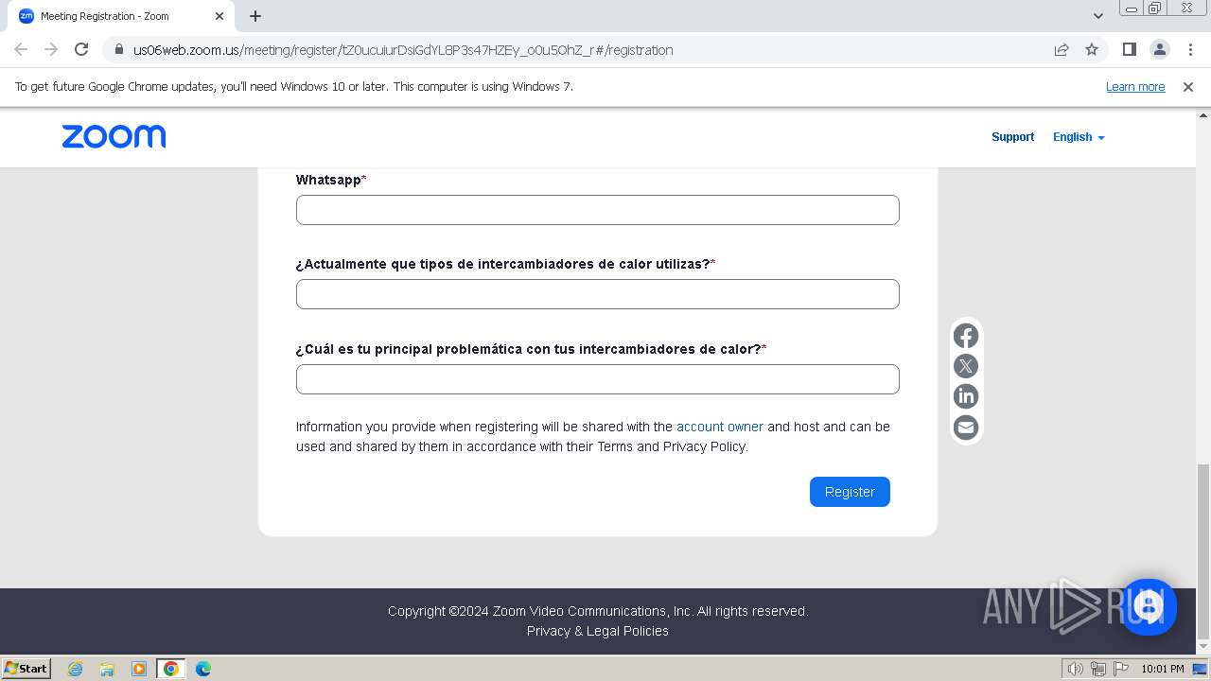This screenshot has width=1211, height=681.
Task: Select the Meeting Registration - Zoom tab
Action: click(x=120, y=16)
